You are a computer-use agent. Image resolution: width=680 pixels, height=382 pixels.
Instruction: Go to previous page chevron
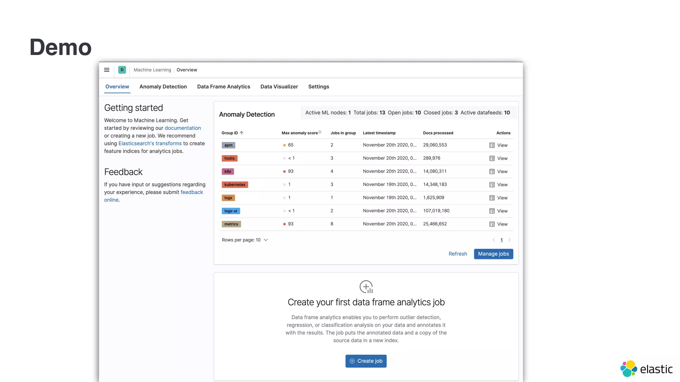pyautogui.click(x=494, y=240)
